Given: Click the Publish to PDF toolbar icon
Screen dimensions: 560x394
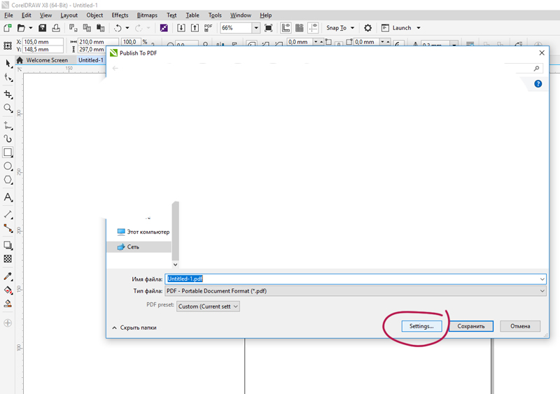Looking at the screenshot, I should [x=208, y=28].
